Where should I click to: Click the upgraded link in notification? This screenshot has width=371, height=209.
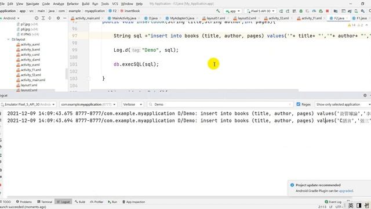coord(345,191)
